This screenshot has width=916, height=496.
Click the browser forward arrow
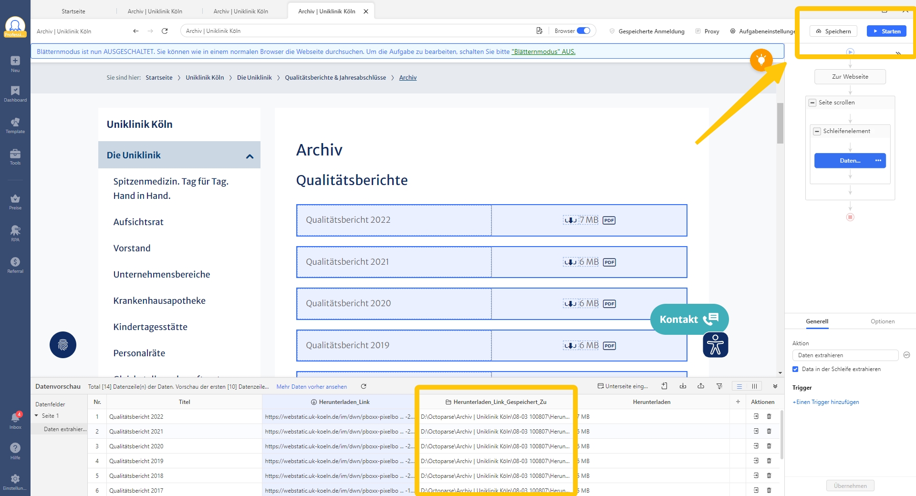point(150,31)
